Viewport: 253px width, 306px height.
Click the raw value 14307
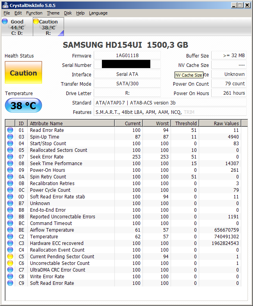pos(232,163)
